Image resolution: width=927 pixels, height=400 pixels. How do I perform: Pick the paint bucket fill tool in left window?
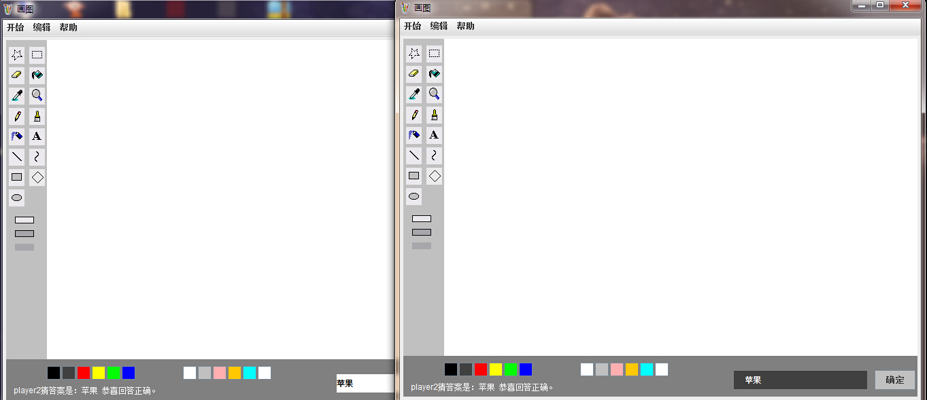[x=37, y=75]
